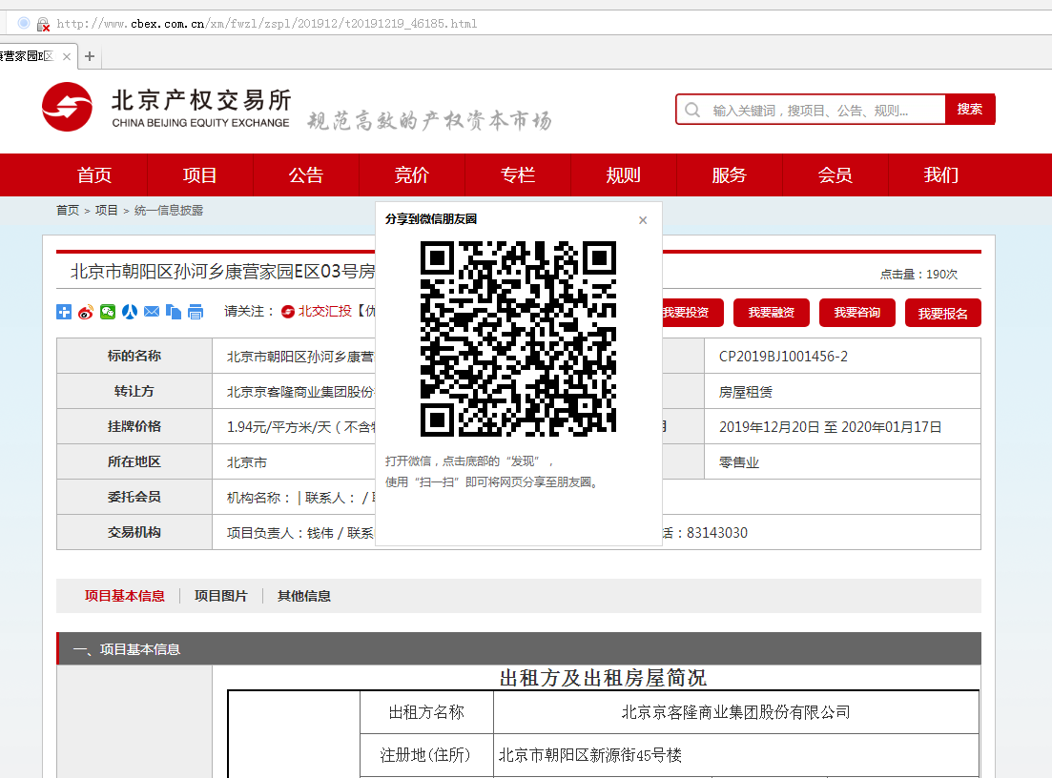Open the 我们 navigation menu

coord(941,175)
